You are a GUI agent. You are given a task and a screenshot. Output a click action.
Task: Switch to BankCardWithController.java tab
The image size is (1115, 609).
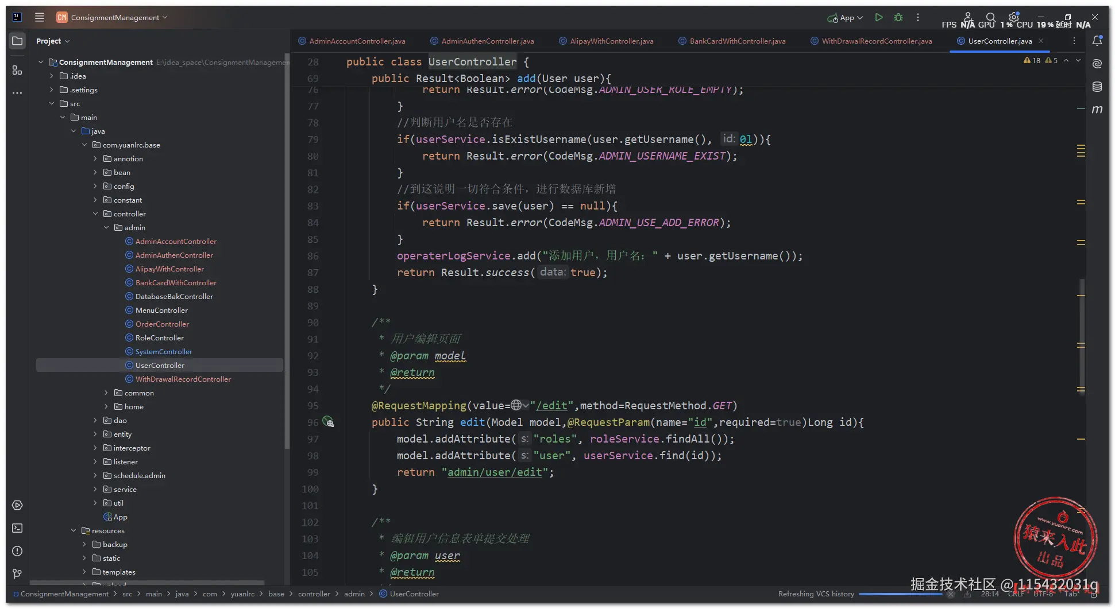pyautogui.click(x=732, y=41)
